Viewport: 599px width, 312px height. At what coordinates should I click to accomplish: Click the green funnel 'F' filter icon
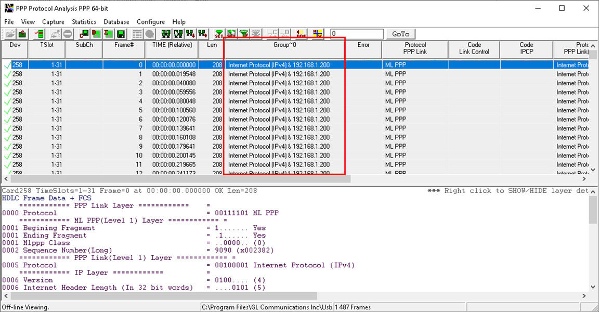[243, 34]
